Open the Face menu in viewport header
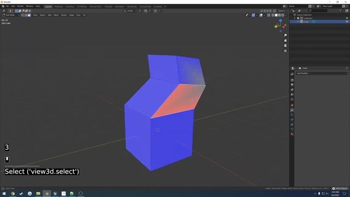 (x=78, y=15)
